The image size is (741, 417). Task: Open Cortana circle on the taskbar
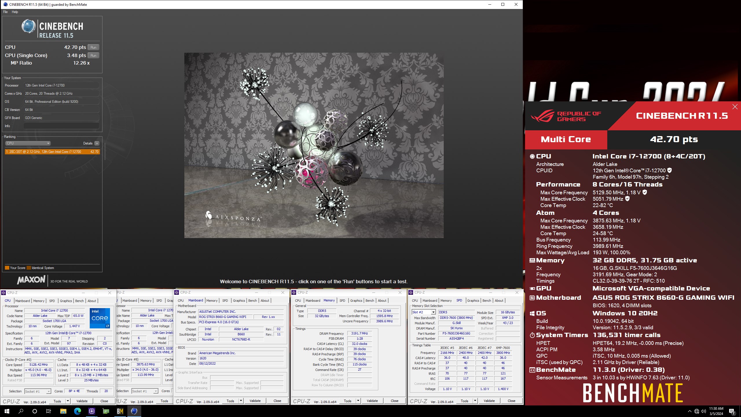(x=35, y=411)
